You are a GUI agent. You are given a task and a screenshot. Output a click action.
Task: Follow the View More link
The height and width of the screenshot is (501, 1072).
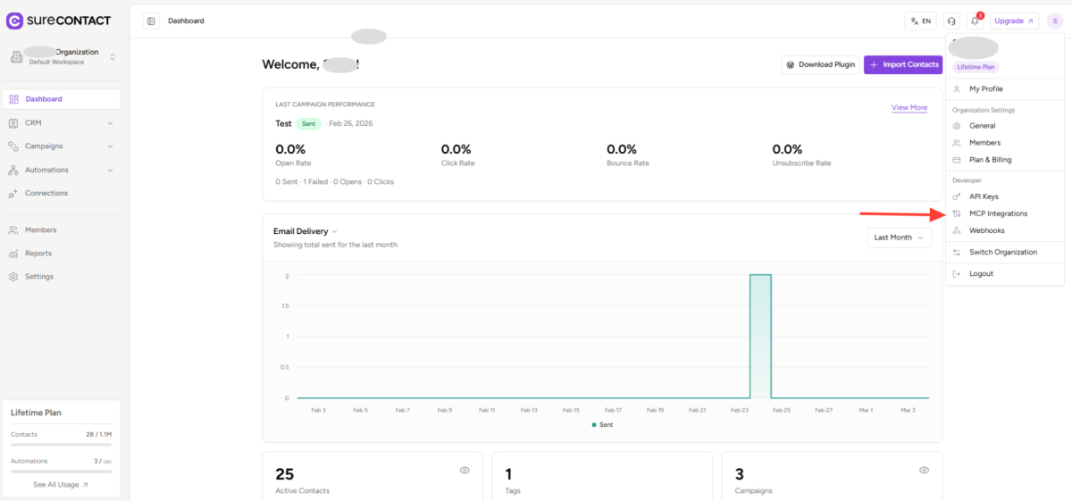[909, 108]
